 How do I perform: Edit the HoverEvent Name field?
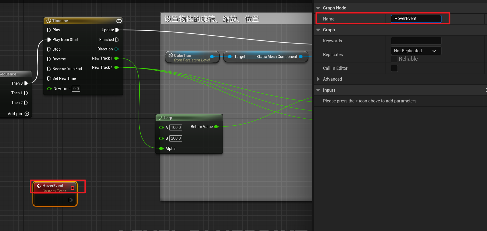pyautogui.click(x=416, y=19)
